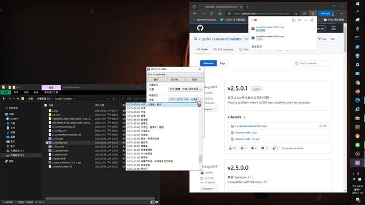Select local disk (D:) in navigation pane
This screenshot has height=205, width=365.
17,155
